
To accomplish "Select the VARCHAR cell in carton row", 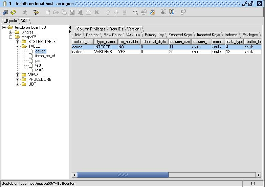I will [106, 52].
